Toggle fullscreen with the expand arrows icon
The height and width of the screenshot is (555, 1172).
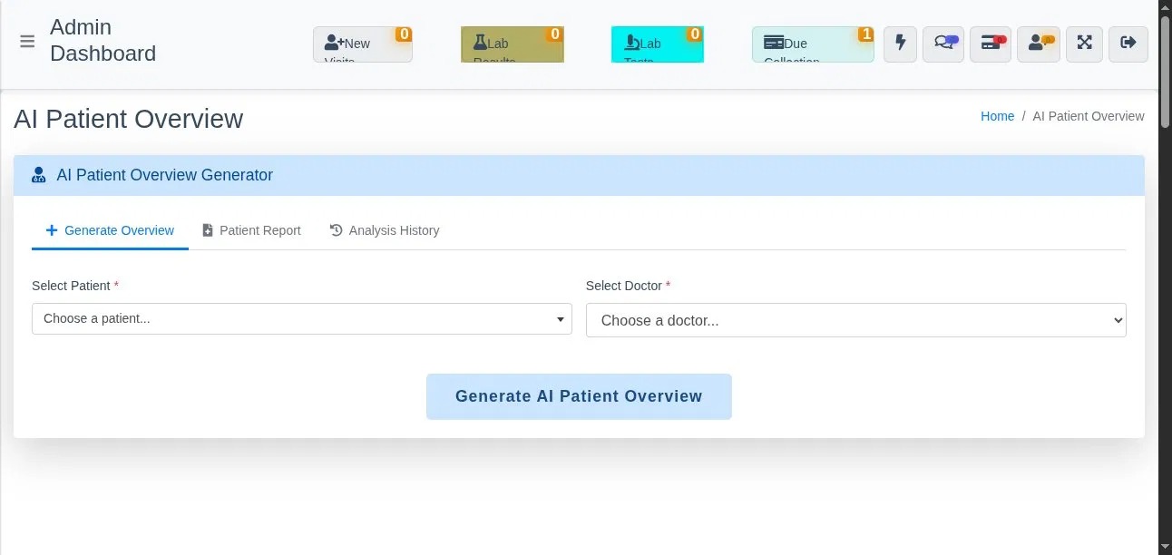(x=1084, y=44)
